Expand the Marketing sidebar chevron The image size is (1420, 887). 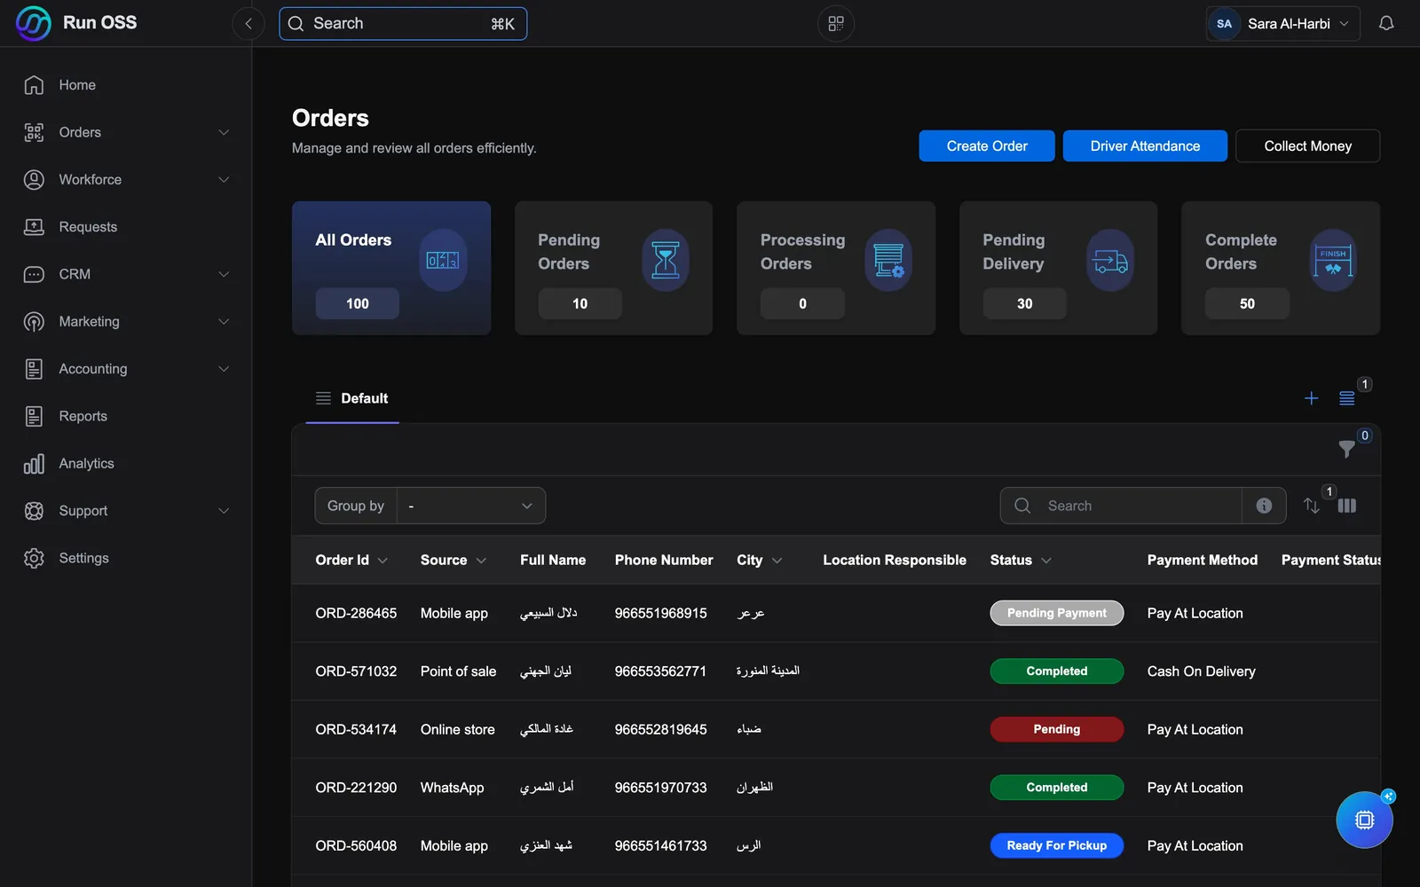coord(224,321)
